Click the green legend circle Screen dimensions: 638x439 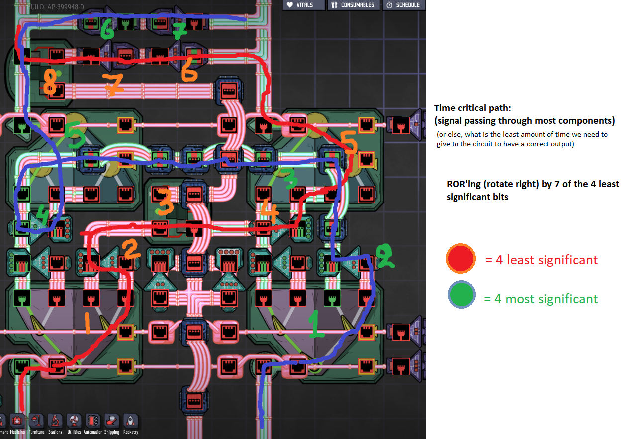(x=460, y=298)
